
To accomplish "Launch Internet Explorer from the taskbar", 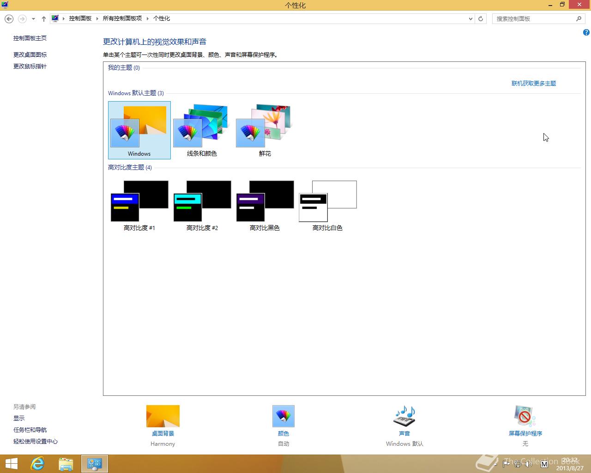I will [37, 464].
